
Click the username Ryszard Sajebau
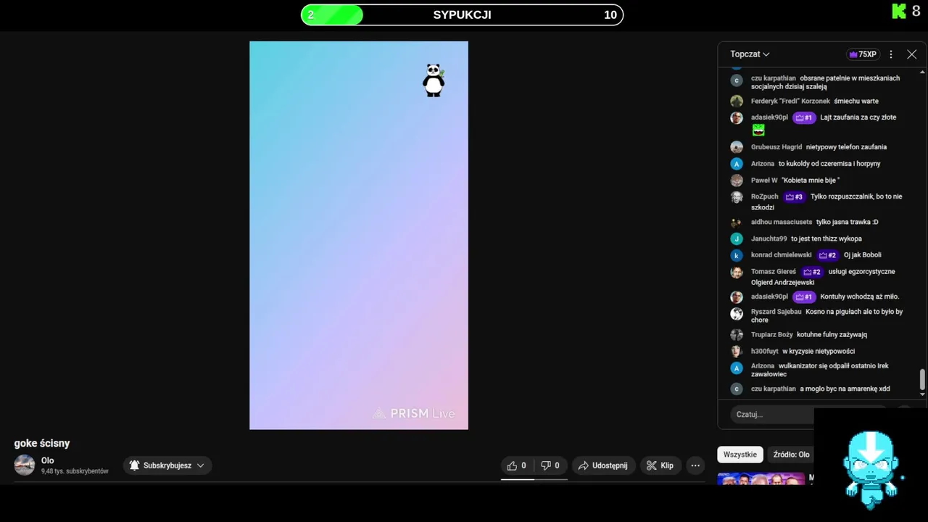776,312
